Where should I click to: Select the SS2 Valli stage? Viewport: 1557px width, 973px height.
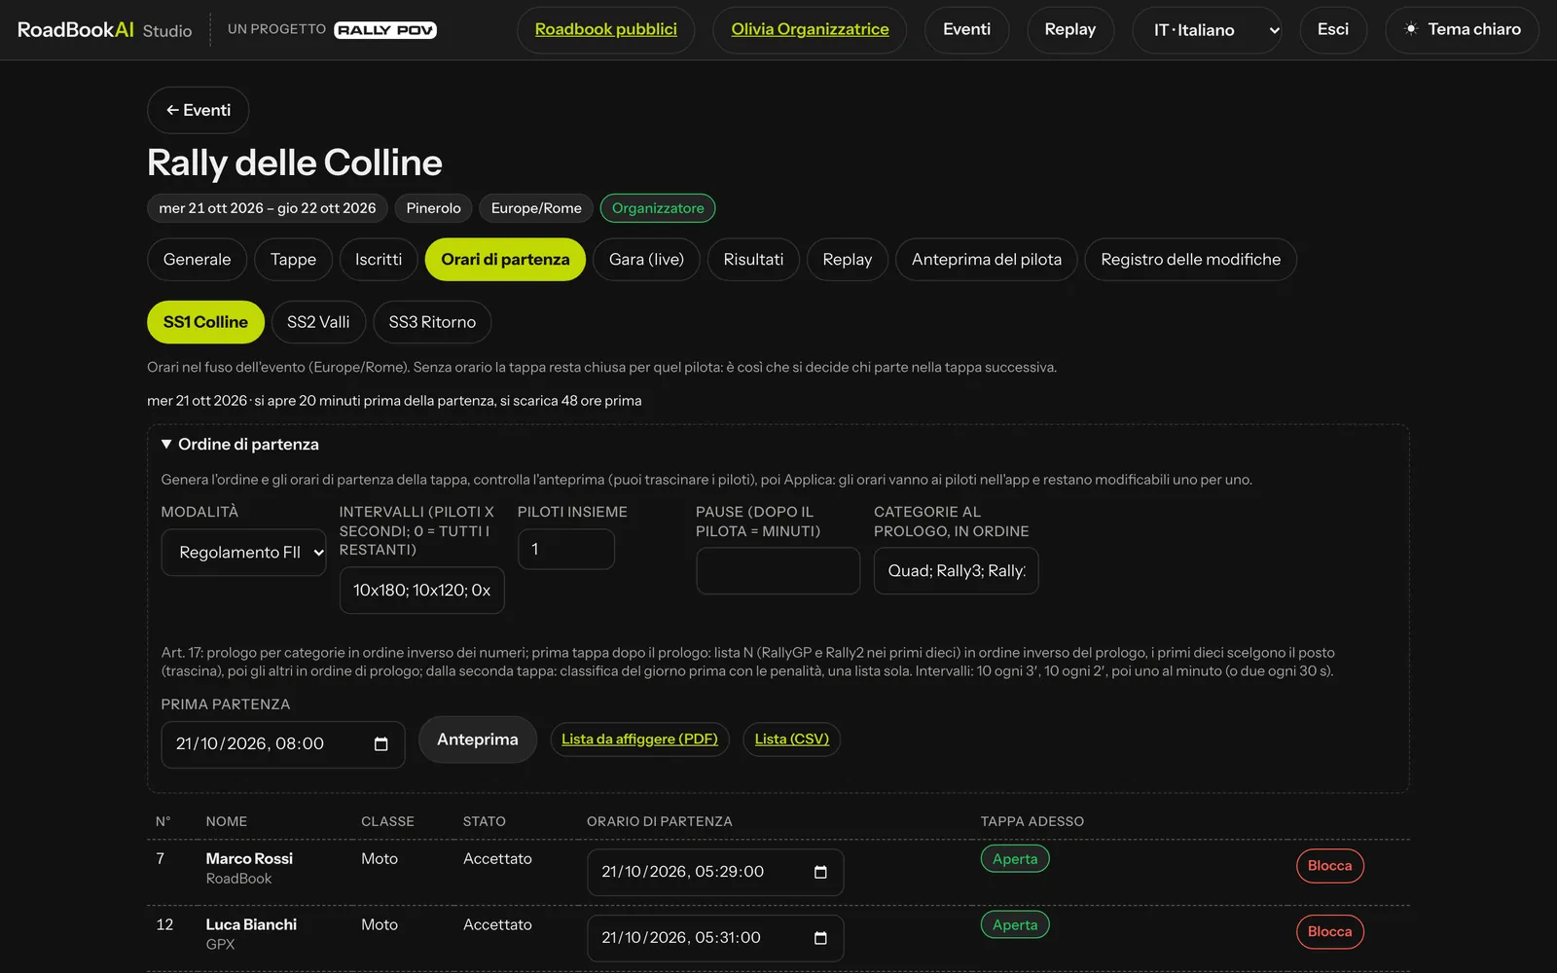click(318, 322)
